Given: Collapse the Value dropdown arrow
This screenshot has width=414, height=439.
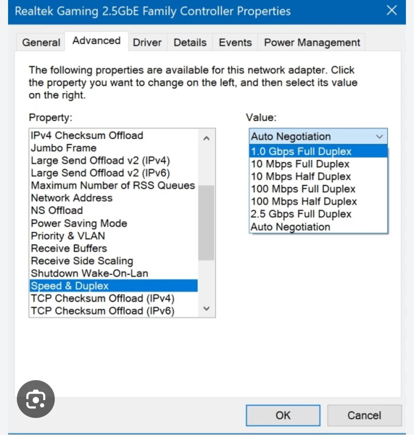Looking at the screenshot, I should 379,136.
